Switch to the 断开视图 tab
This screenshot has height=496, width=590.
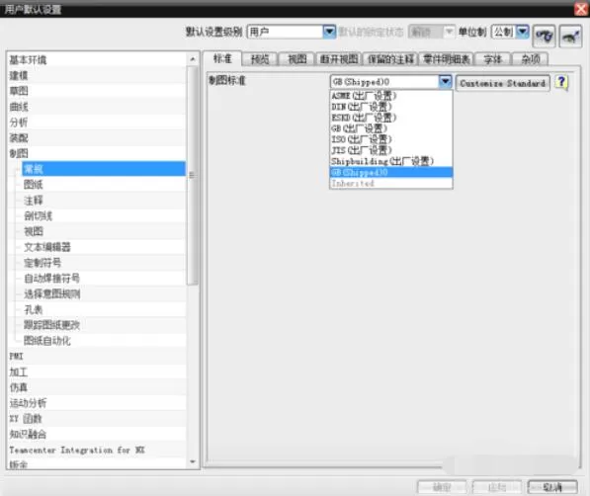(339, 59)
